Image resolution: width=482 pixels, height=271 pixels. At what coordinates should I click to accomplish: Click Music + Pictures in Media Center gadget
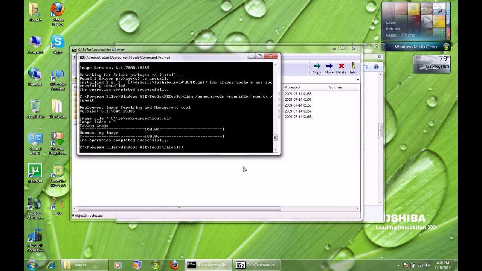click(x=400, y=35)
